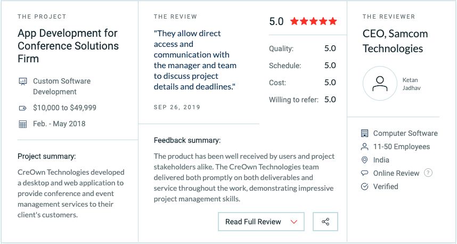Expand the Read Full Review dropdown

tap(261, 222)
